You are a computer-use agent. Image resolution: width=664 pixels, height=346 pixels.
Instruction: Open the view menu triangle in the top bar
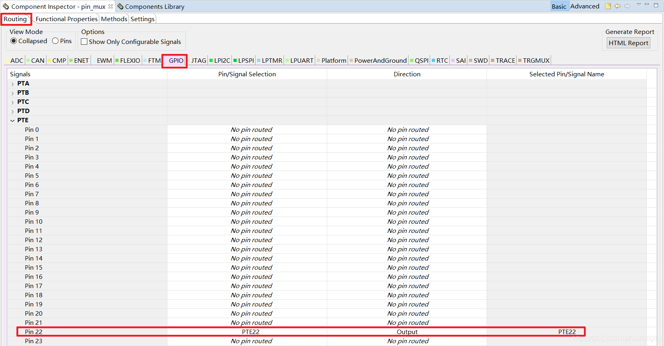click(639, 4)
